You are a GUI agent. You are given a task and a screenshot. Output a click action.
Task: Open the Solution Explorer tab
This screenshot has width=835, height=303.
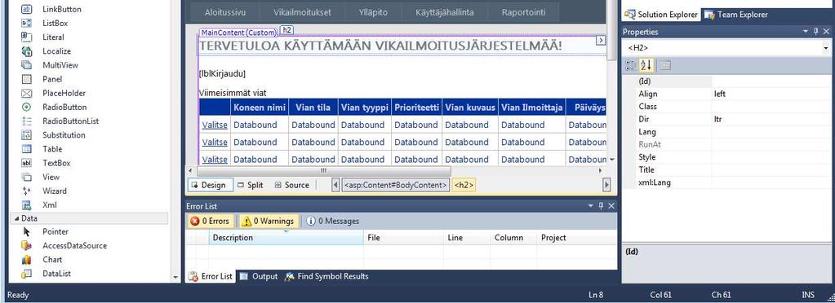point(661,15)
